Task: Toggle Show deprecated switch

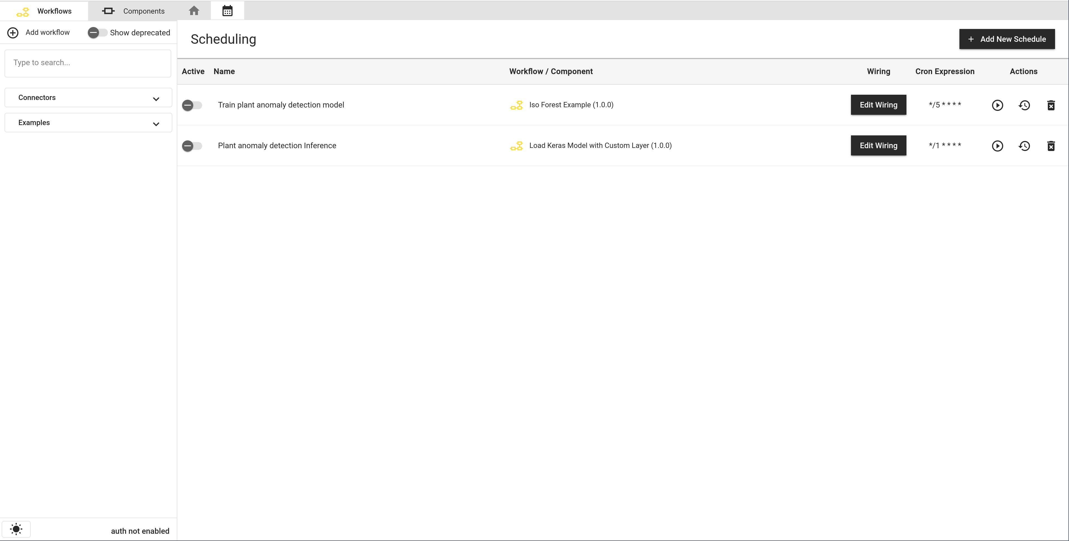Action: pyautogui.click(x=98, y=32)
